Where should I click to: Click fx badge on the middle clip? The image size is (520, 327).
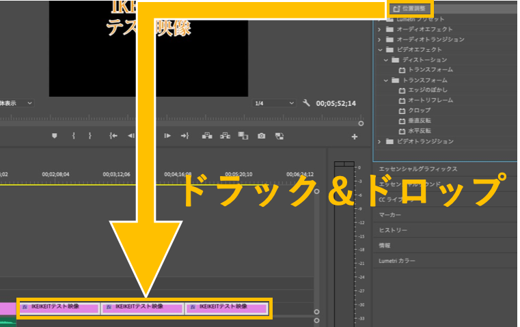click(109, 307)
